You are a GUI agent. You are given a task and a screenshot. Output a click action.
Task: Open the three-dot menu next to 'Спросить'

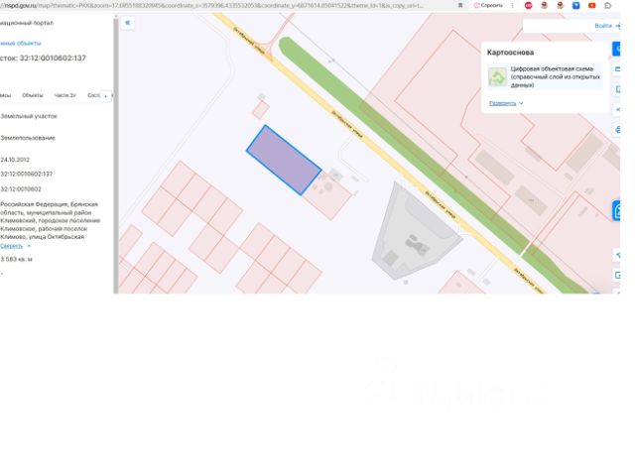pyautogui.click(x=512, y=6)
